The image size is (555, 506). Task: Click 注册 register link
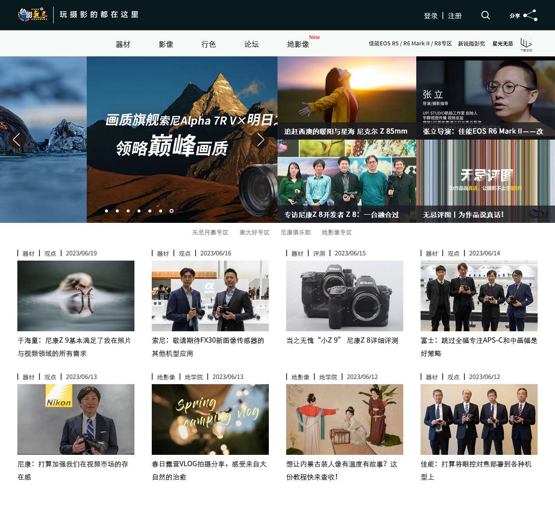click(455, 16)
